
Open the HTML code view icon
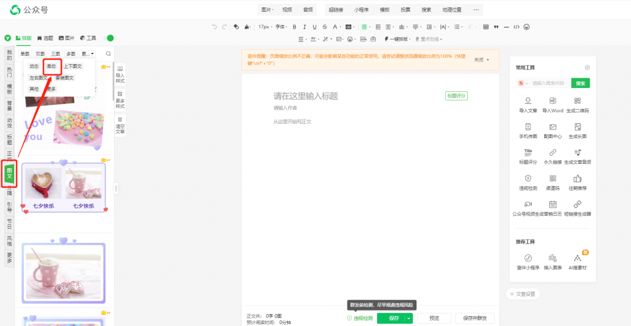[x=516, y=27]
